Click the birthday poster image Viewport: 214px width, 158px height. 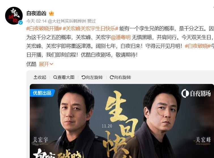122,121
